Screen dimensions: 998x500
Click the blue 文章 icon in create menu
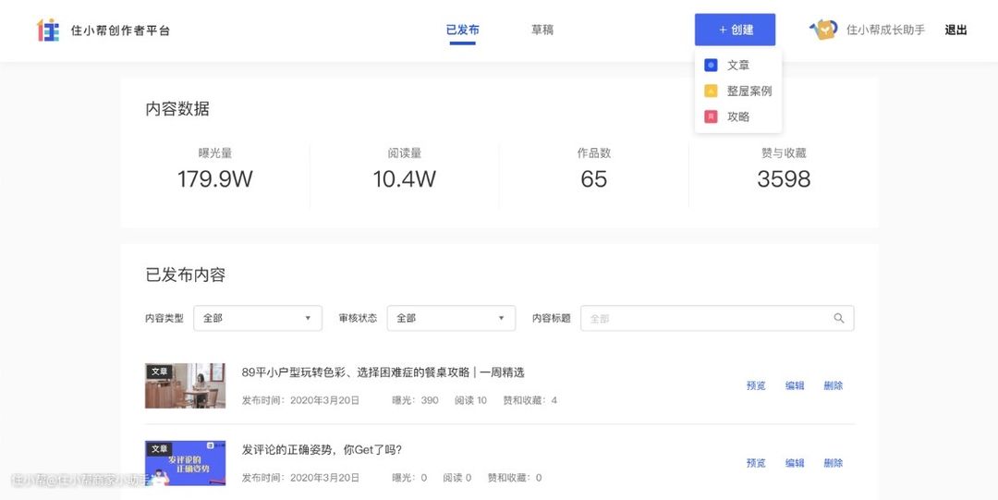click(x=711, y=66)
